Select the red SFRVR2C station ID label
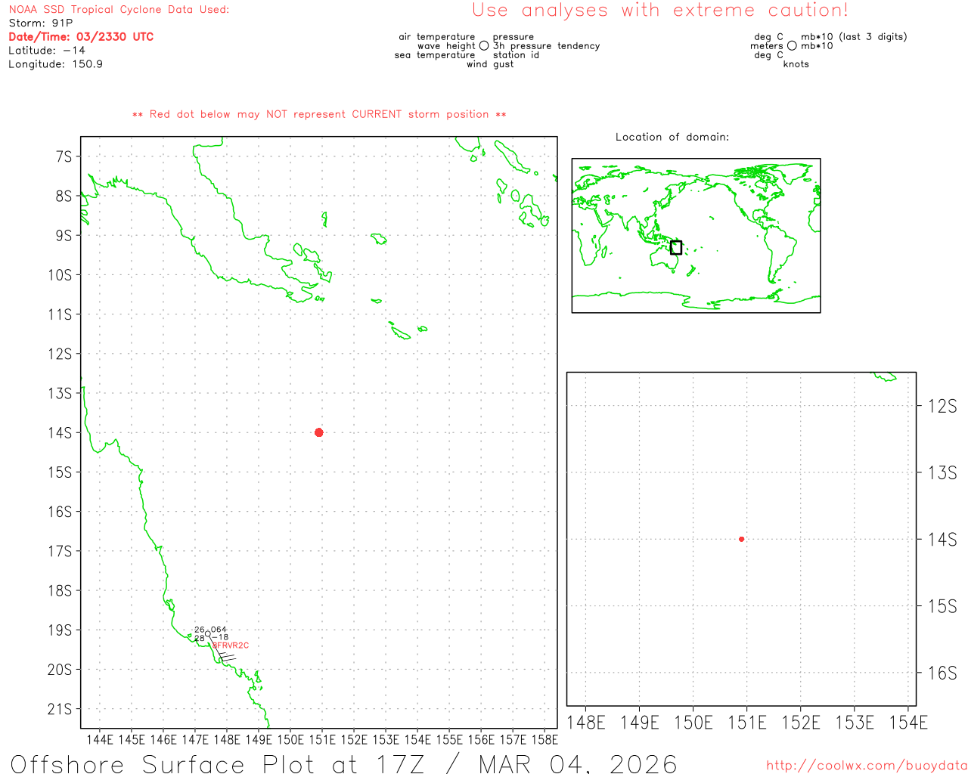968x774 pixels. coord(231,646)
